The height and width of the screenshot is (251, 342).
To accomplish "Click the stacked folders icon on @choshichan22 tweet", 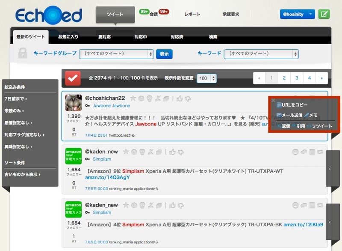I will [166, 99].
